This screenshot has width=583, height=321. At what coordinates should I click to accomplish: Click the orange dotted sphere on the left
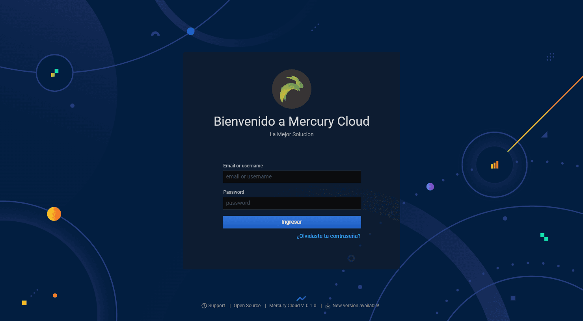pos(54,214)
